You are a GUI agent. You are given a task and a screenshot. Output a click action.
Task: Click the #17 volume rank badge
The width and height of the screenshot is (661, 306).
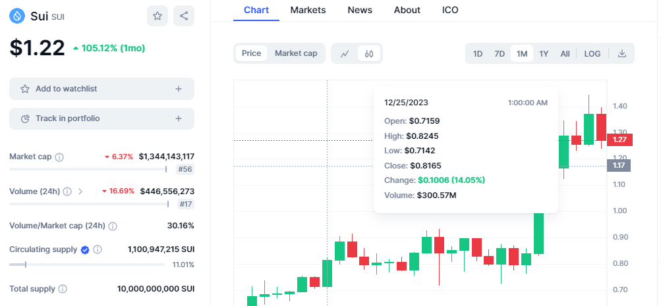point(186,204)
